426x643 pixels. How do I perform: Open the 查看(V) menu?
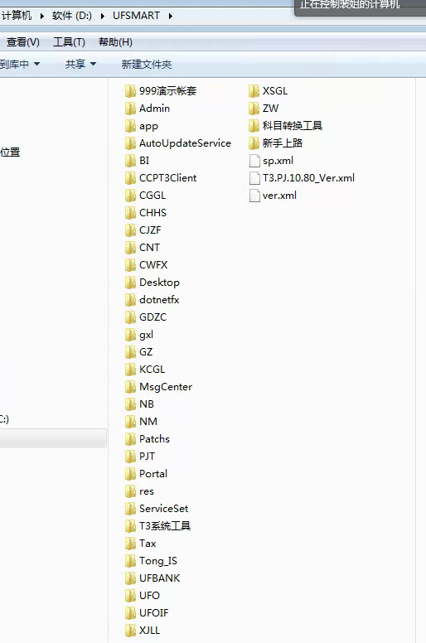23,42
